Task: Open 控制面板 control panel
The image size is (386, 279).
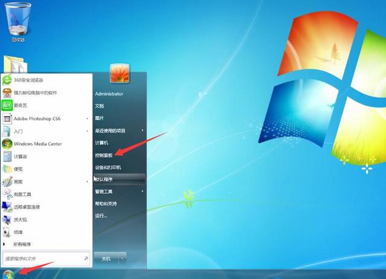Action: coord(104,155)
